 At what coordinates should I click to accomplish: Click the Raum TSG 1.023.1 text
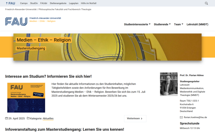pyautogui.click(x=189, y=101)
